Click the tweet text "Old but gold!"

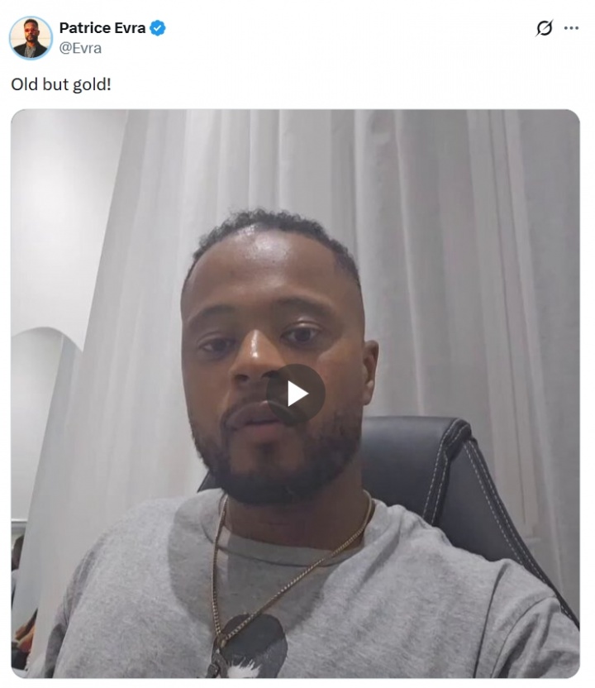pyautogui.click(x=61, y=84)
